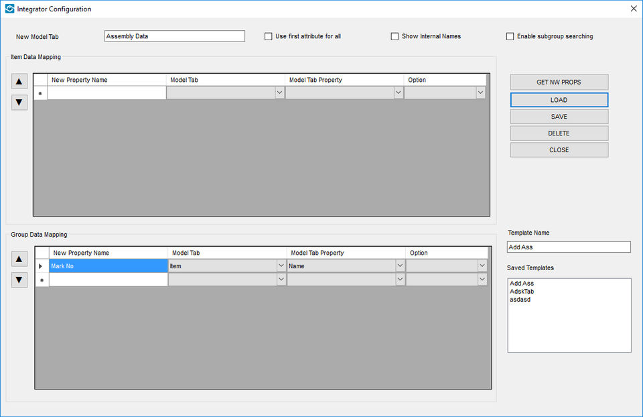Click the LOAD button
The width and height of the screenshot is (643, 417).
click(559, 100)
